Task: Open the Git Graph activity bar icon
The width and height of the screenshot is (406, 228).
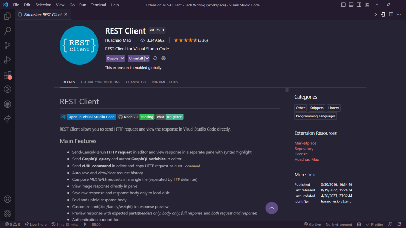Action: tap(7, 89)
